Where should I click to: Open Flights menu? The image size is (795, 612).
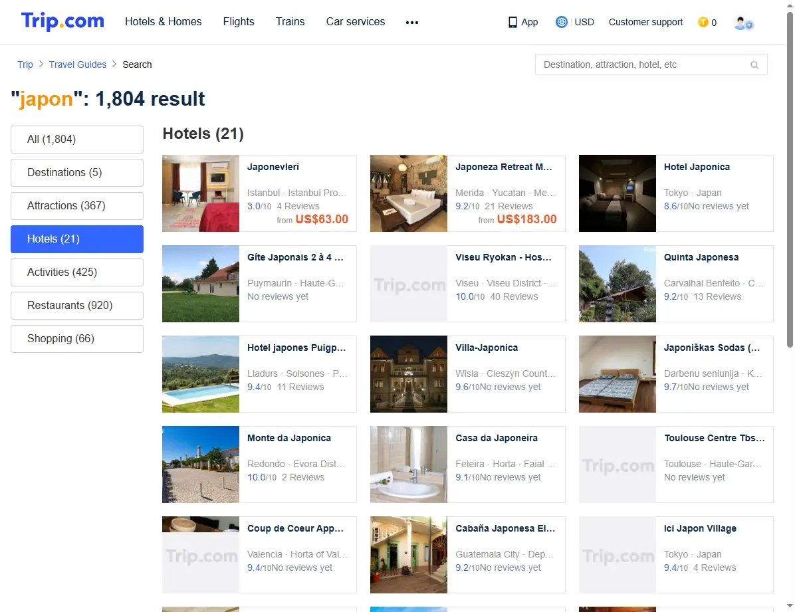tap(239, 22)
